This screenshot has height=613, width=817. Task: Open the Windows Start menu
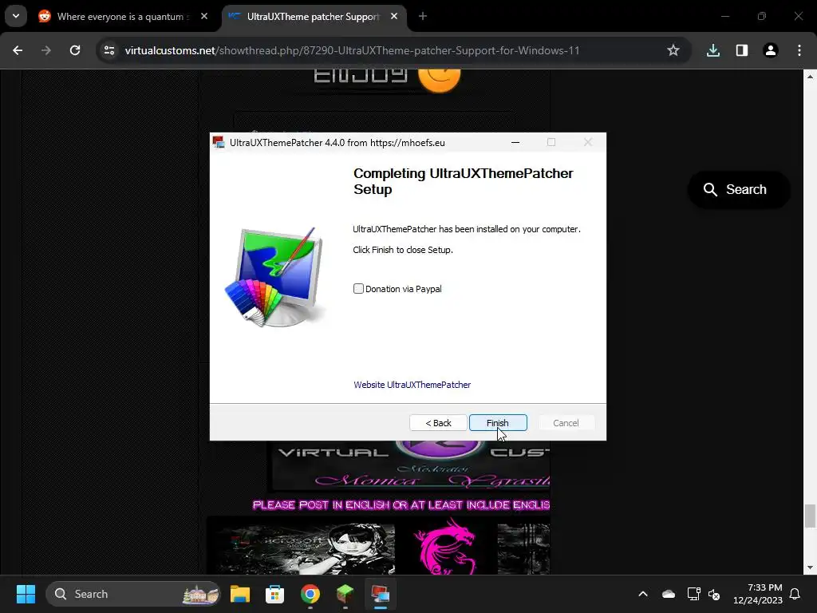26,594
